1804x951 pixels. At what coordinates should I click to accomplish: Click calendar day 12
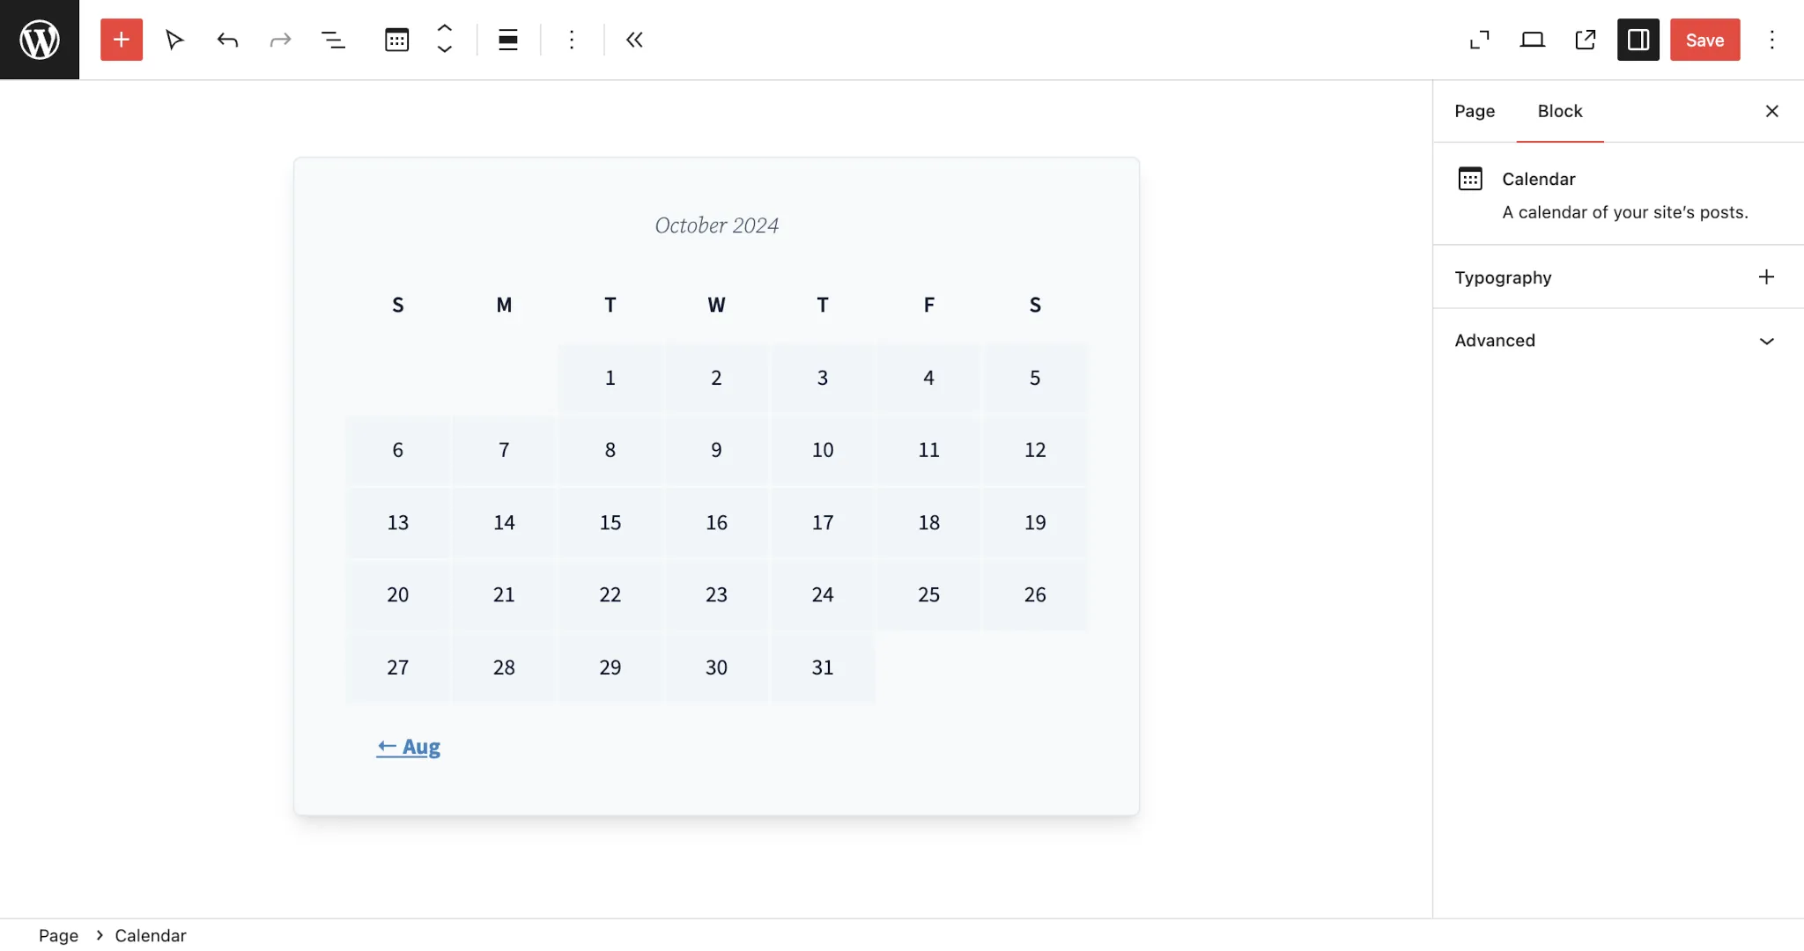[1035, 450]
